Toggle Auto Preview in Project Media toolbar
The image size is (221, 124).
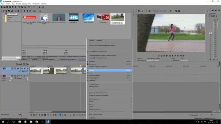click(x=30, y=11)
